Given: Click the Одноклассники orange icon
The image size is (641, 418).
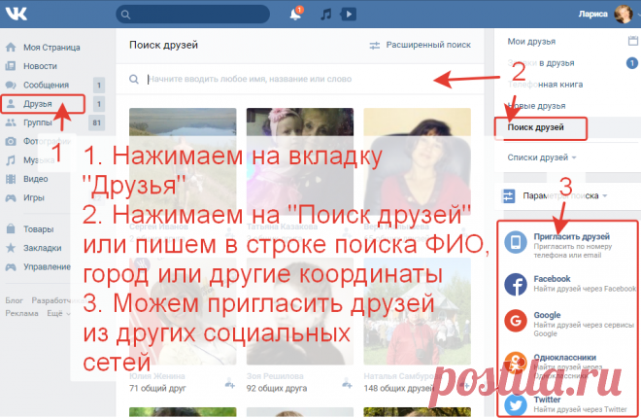Looking at the screenshot, I should click(516, 363).
